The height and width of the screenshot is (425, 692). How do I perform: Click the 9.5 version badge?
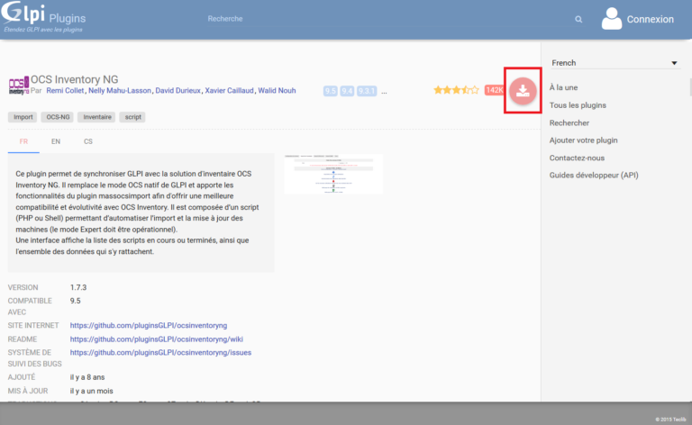click(x=330, y=91)
